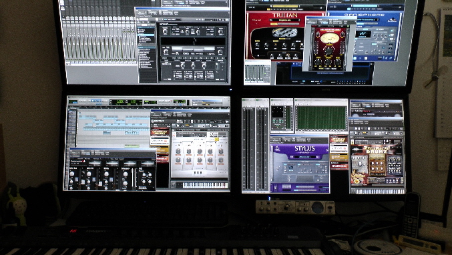Viewport: 452px width, 255px height.
Task: Click the bottom-left knob of the red compressor
Action: [318, 62]
